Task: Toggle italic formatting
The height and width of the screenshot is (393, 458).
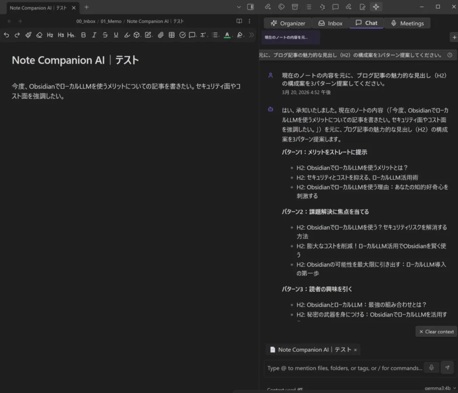Action: [x=94, y=35]
